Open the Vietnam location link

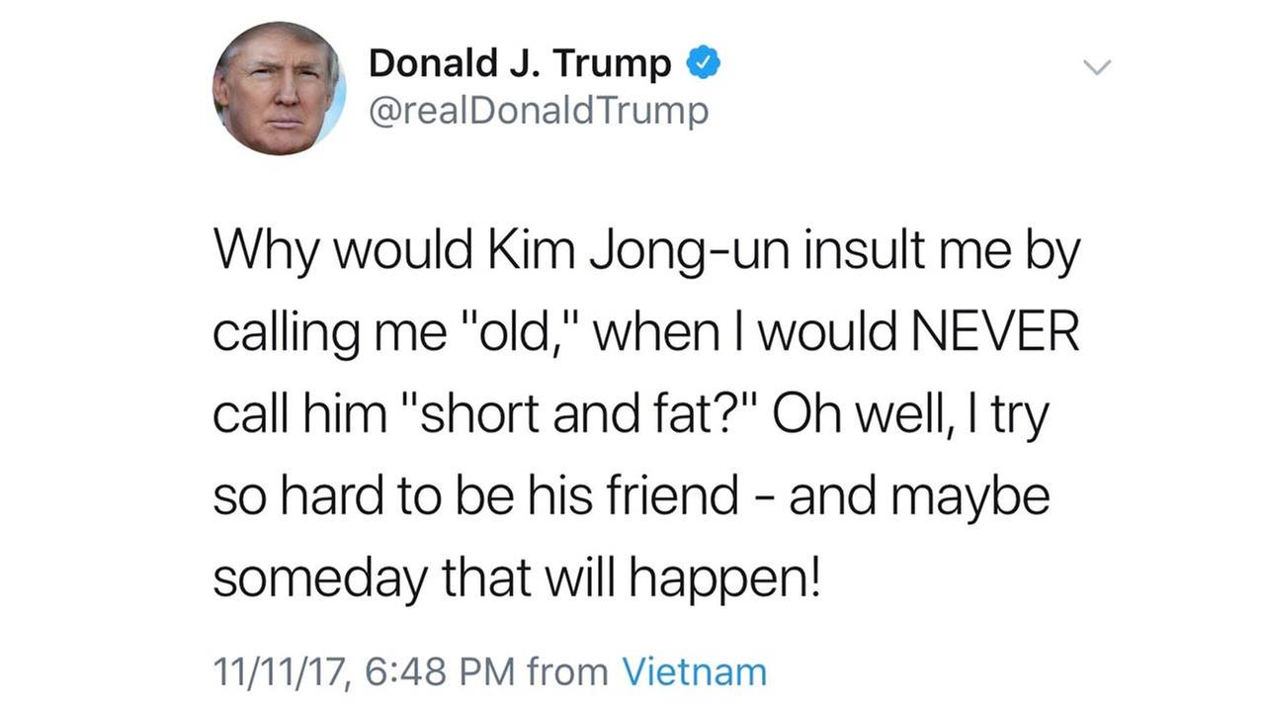click(694, 671)
